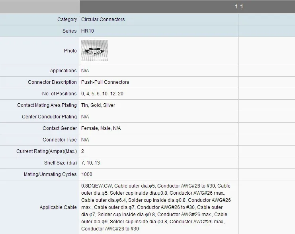Select the shell size value 7, 10, 13
The width and height of the screenshot is (295, 234).
(x=90, y=162)
